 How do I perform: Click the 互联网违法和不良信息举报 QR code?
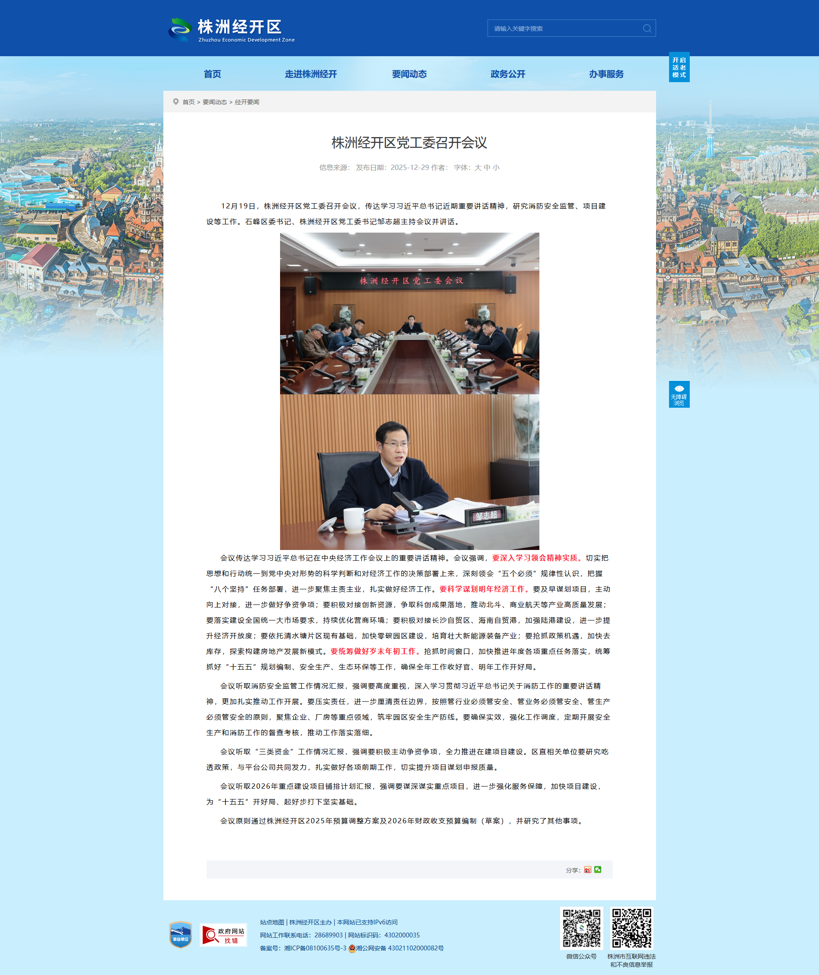tap(631, 928)
